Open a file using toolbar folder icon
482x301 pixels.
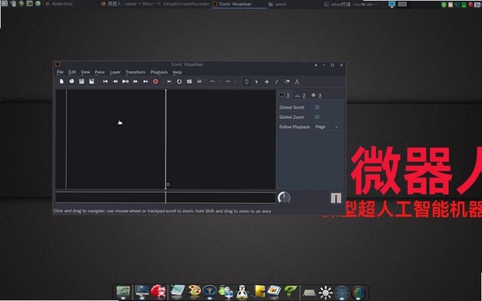[71, 81]
